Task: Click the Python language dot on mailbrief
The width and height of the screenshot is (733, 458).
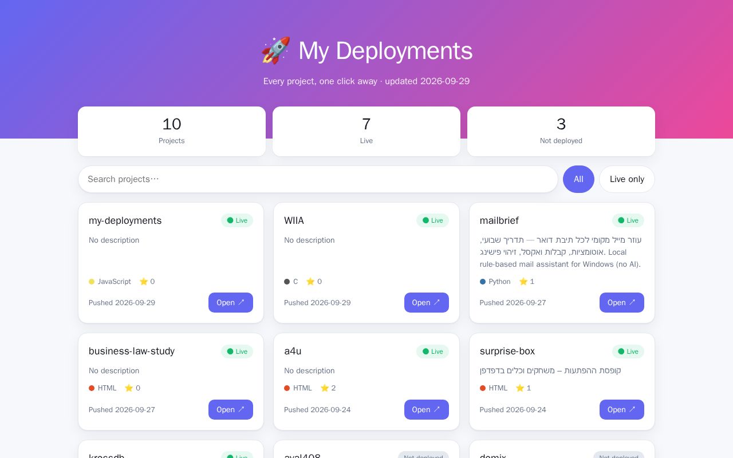Action: pyautogui.click(x=483, y=282)
